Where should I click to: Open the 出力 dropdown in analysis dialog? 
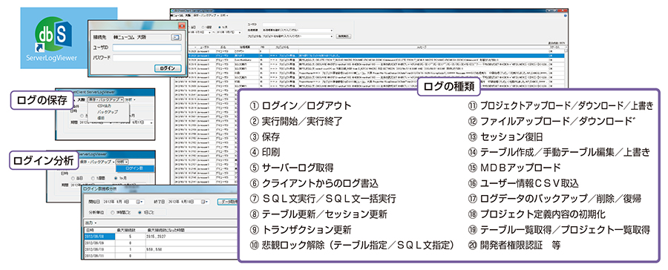point(91,223)
